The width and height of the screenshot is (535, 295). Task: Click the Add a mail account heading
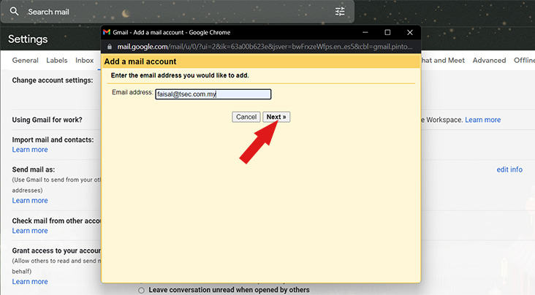point(140,61)
